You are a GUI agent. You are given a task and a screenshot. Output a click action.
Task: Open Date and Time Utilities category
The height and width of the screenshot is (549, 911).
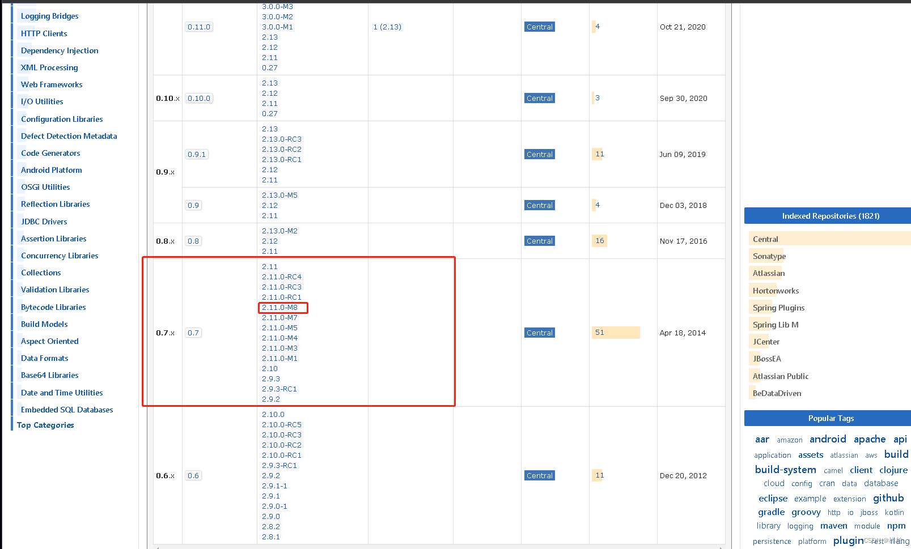click(x=62, y=393)
